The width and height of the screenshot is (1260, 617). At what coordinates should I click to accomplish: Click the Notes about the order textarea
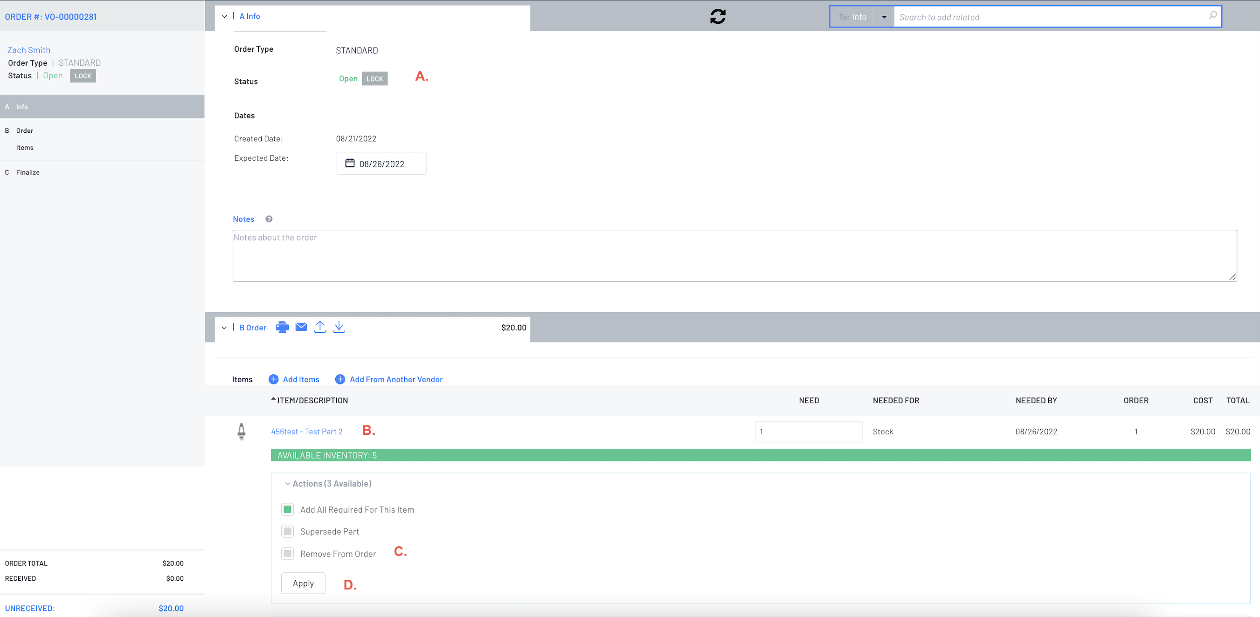tap(734, 256)
